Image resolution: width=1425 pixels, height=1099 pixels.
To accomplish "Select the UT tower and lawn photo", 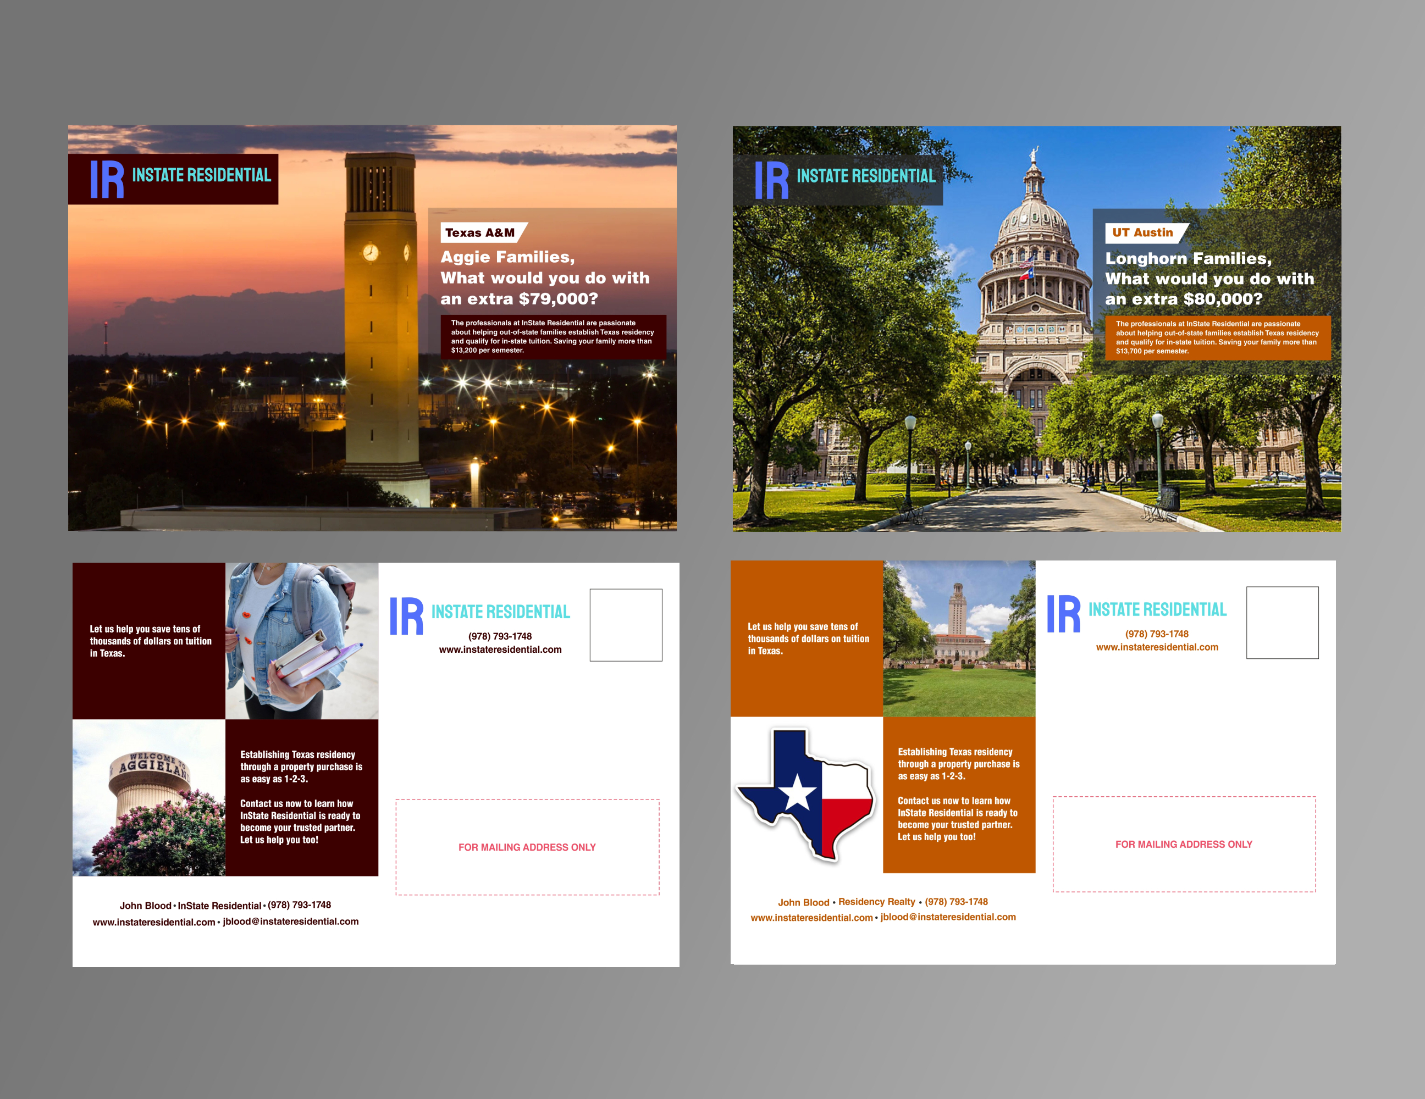I will 959,639.
